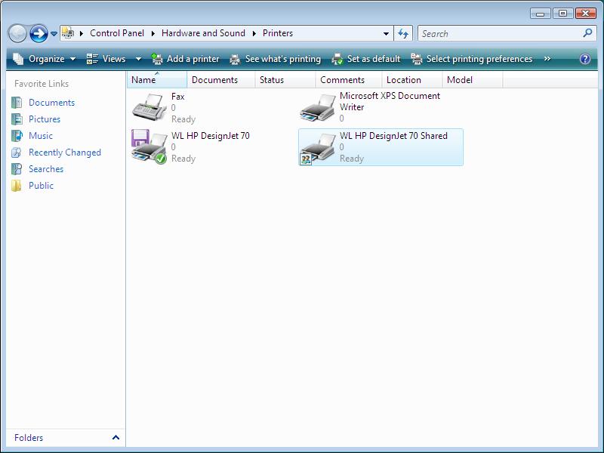Click the magnifying glass search icon
Image resolution: width=604 pixels, height=453 pixels.
coord(587,33)
